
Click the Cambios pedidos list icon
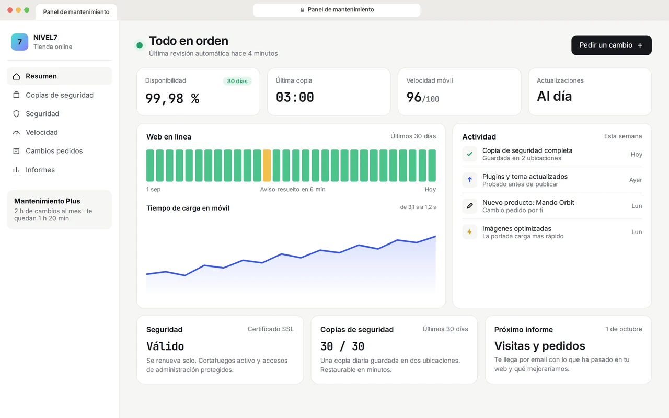coord(16,151)
